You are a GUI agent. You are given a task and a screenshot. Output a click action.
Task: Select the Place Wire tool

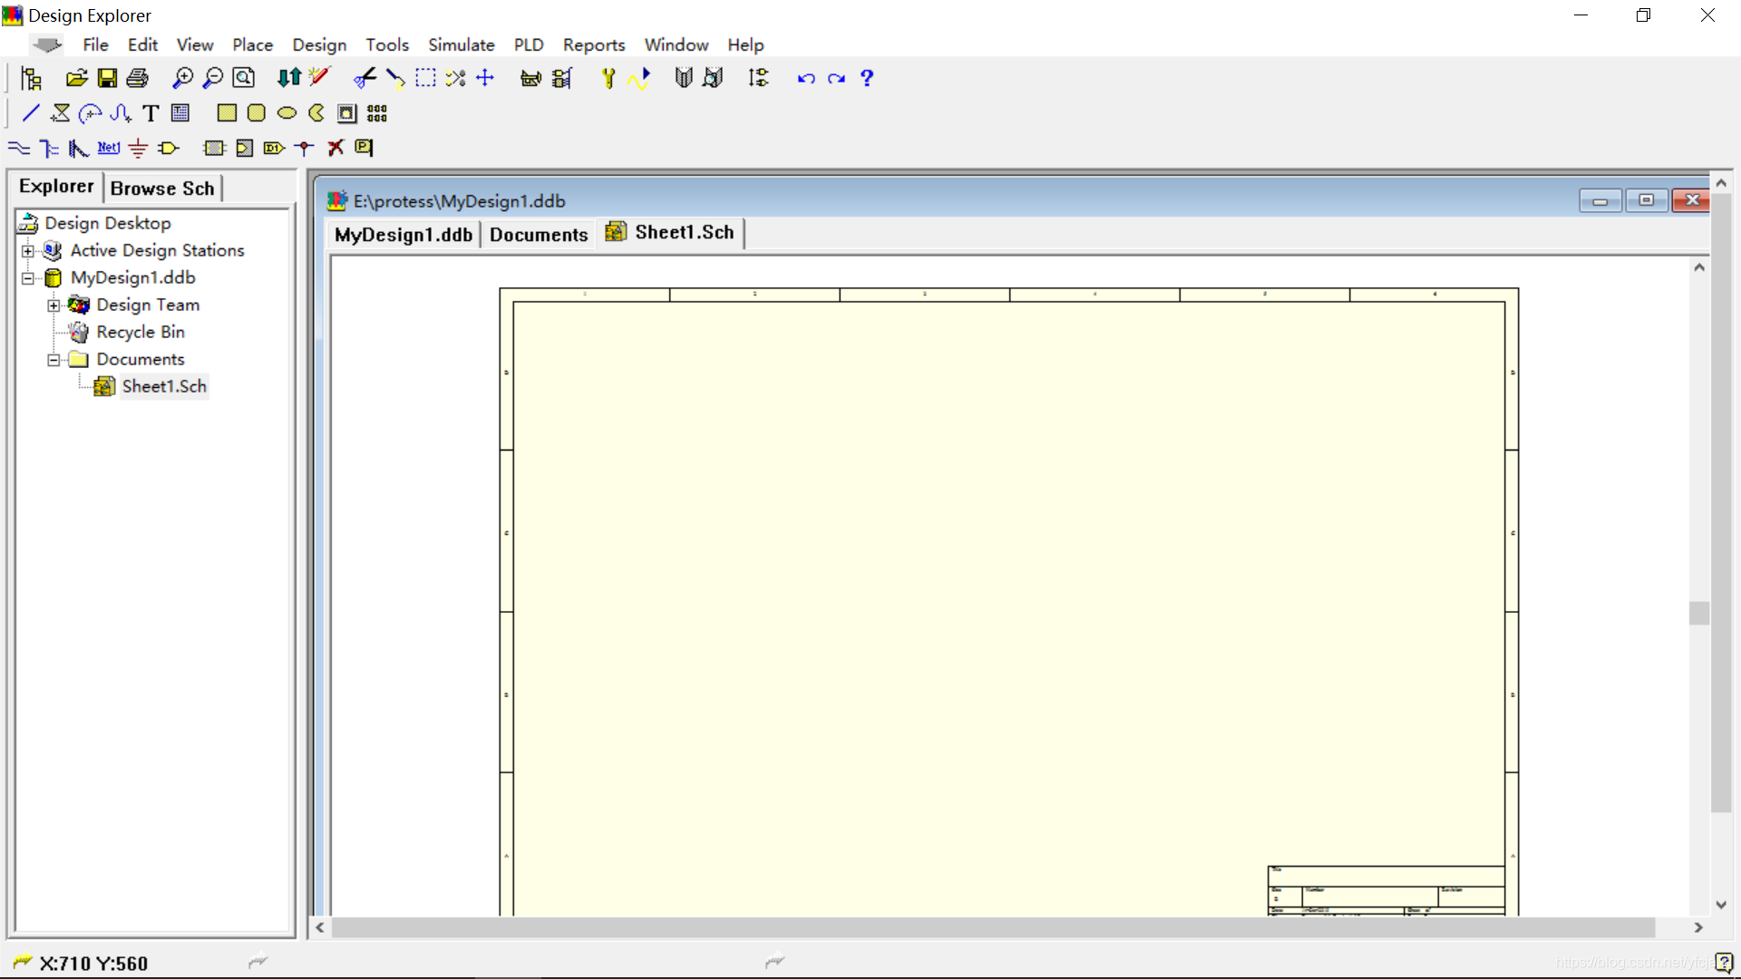(19, 148)
